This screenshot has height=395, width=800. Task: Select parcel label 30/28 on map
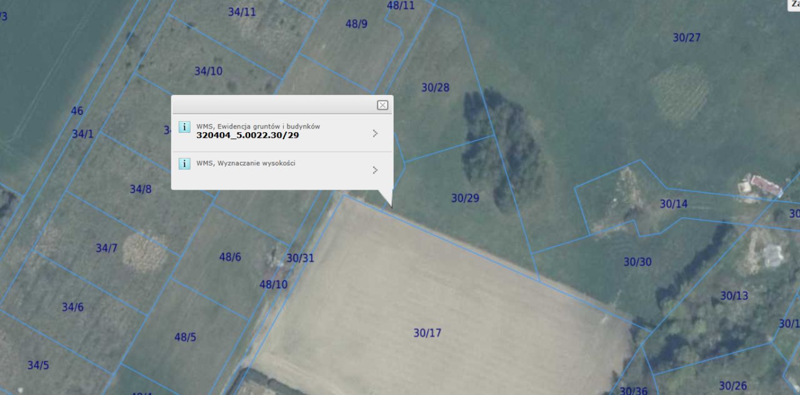(435, 87)
